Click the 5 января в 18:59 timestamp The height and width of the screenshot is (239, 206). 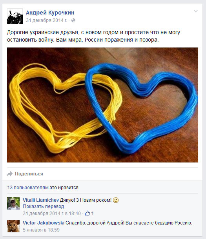(41, 230)
